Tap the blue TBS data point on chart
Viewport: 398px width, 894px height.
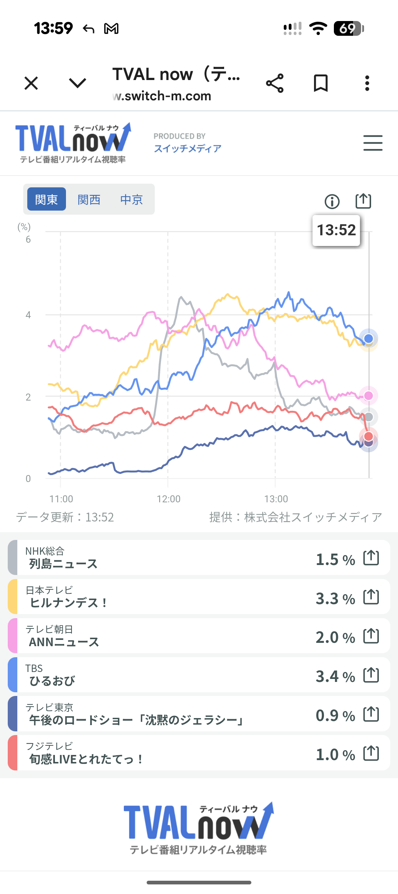point(369,339)
